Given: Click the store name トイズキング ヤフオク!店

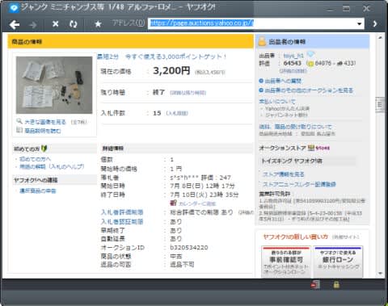Looking at the screenshot, I should coord(292,161).
